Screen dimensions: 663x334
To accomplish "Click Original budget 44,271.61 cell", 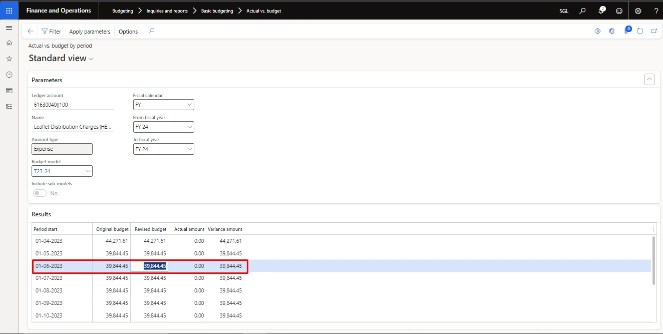I will click(112, 241).
